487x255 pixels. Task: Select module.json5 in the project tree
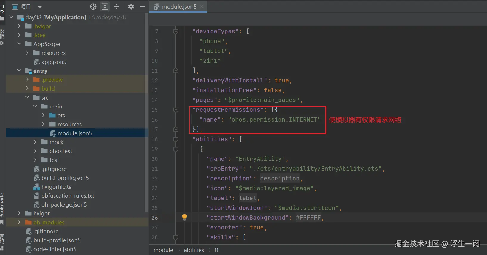pyautogui.click(x=75, y=133)
